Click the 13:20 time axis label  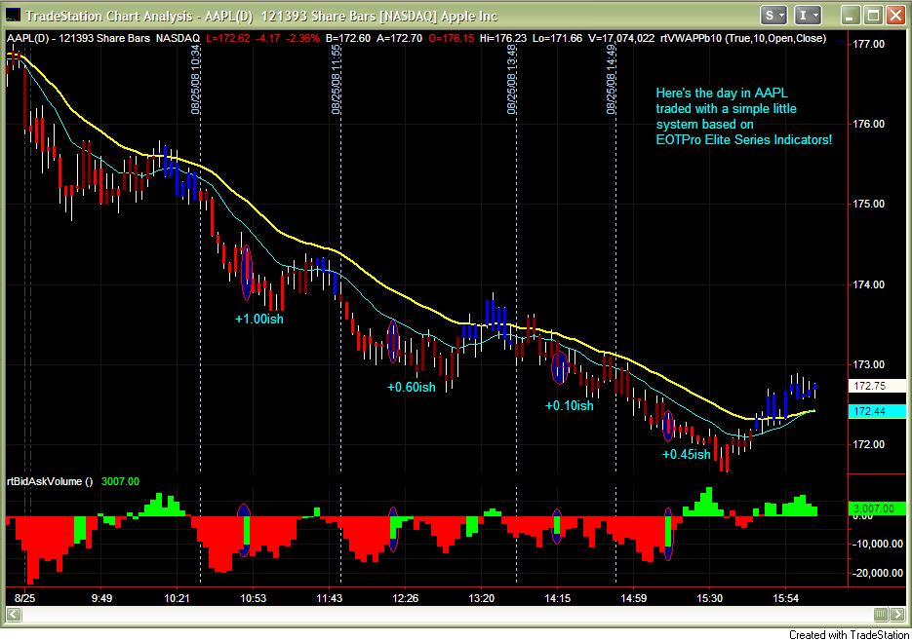[482, 598]
